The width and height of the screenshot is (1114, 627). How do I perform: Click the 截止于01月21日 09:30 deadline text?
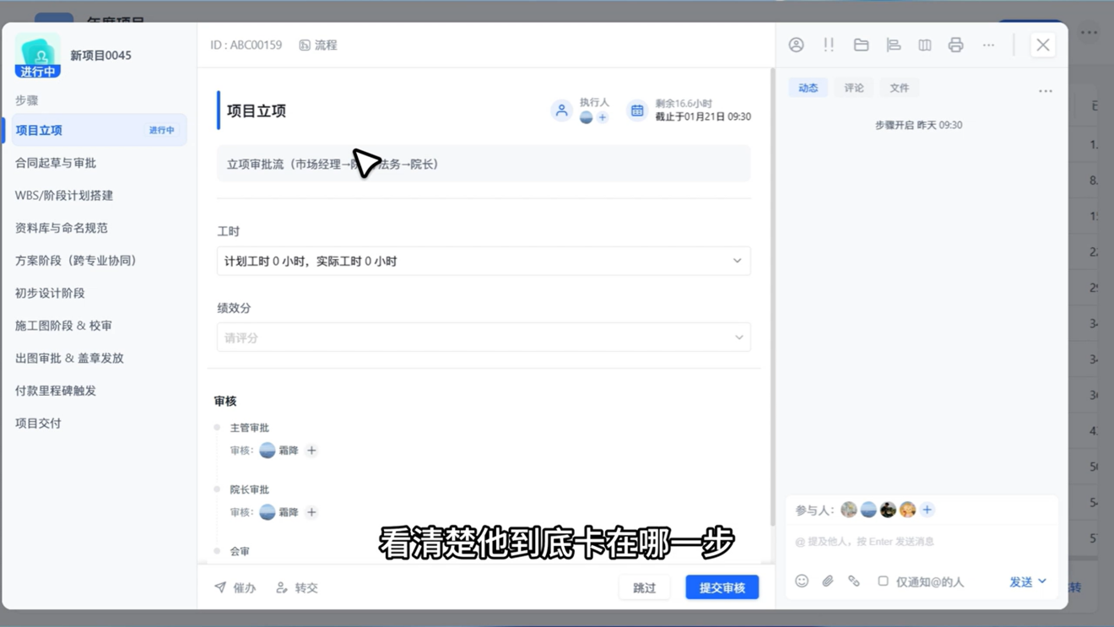tap(703, 116)
